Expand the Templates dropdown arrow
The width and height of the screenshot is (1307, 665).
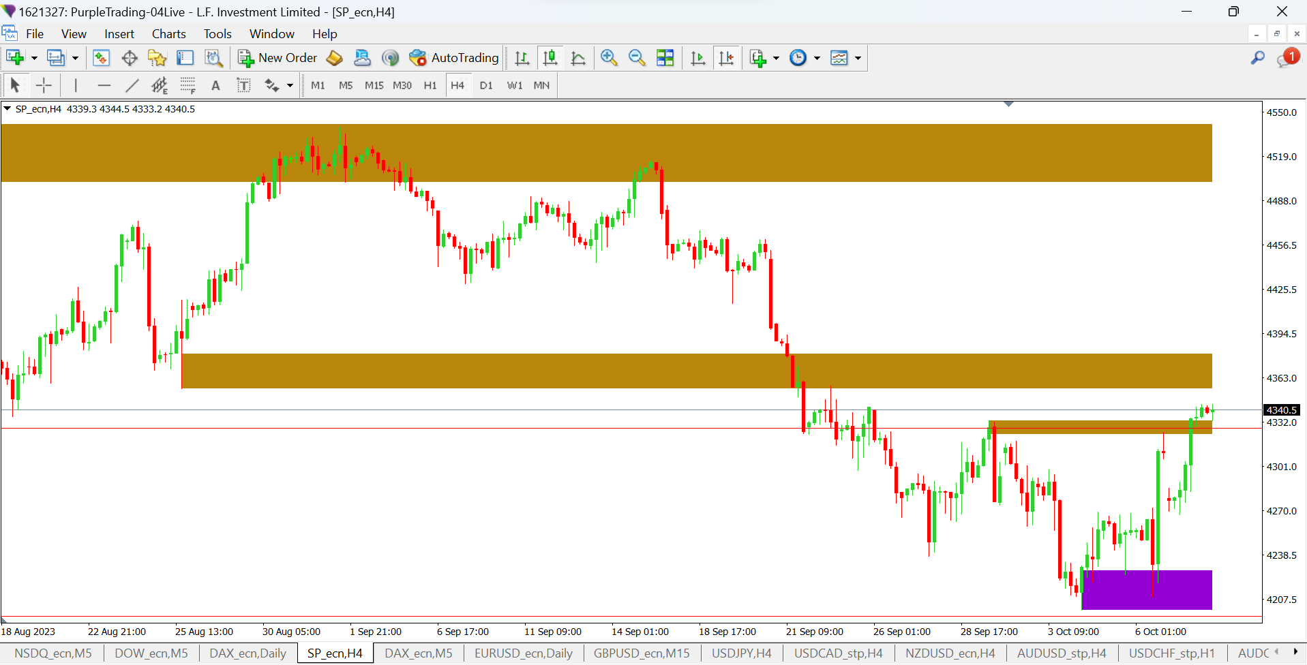[858, 59]
